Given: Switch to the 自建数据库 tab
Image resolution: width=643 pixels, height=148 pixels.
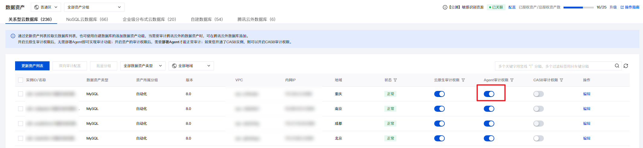Looking at the screenshot, I should pos(207,19).
